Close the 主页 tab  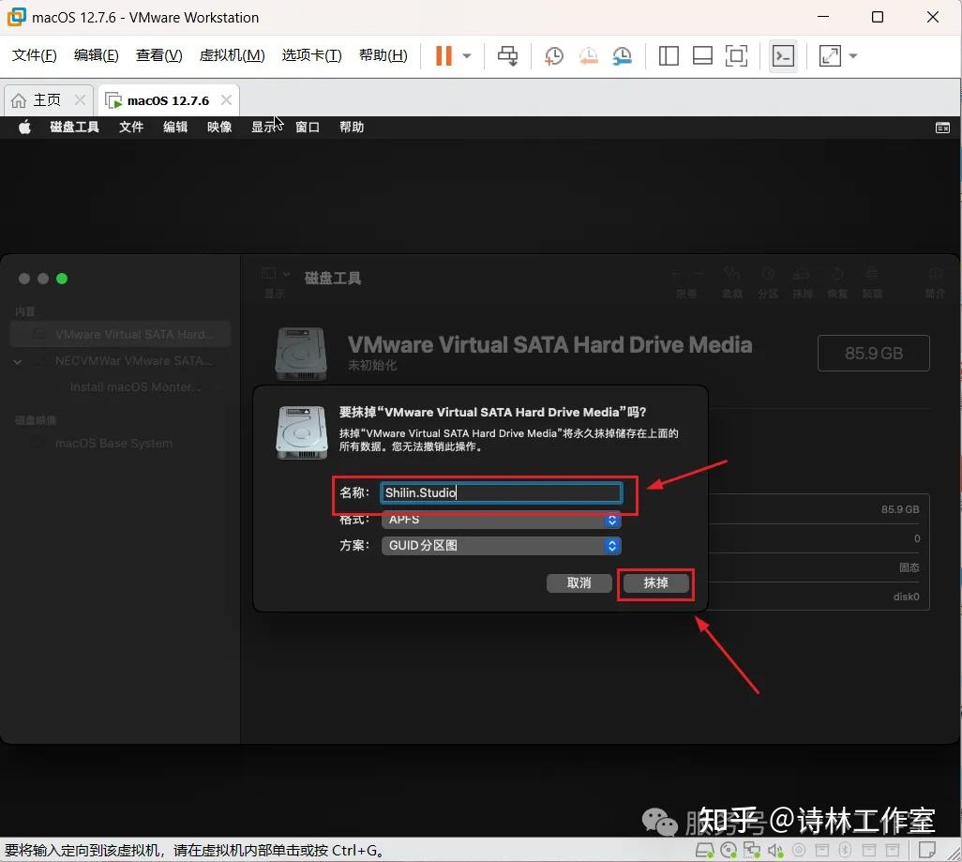click(80, 99)
